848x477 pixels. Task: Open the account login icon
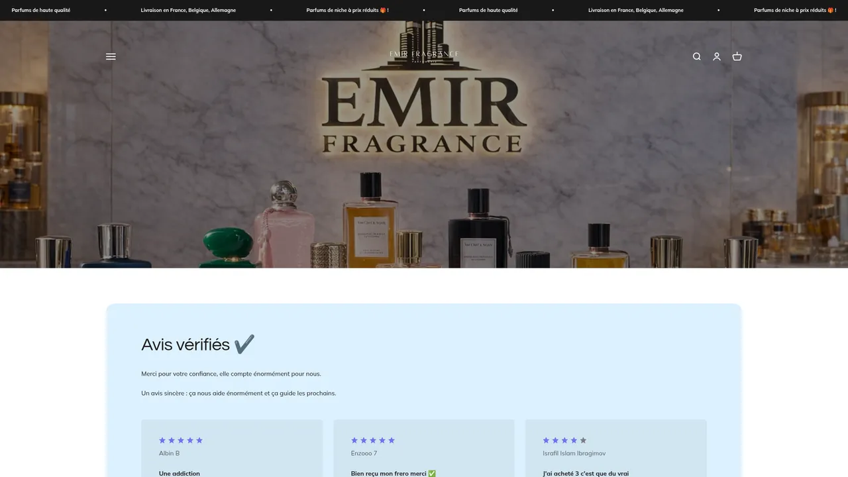(x=717, y=56)
